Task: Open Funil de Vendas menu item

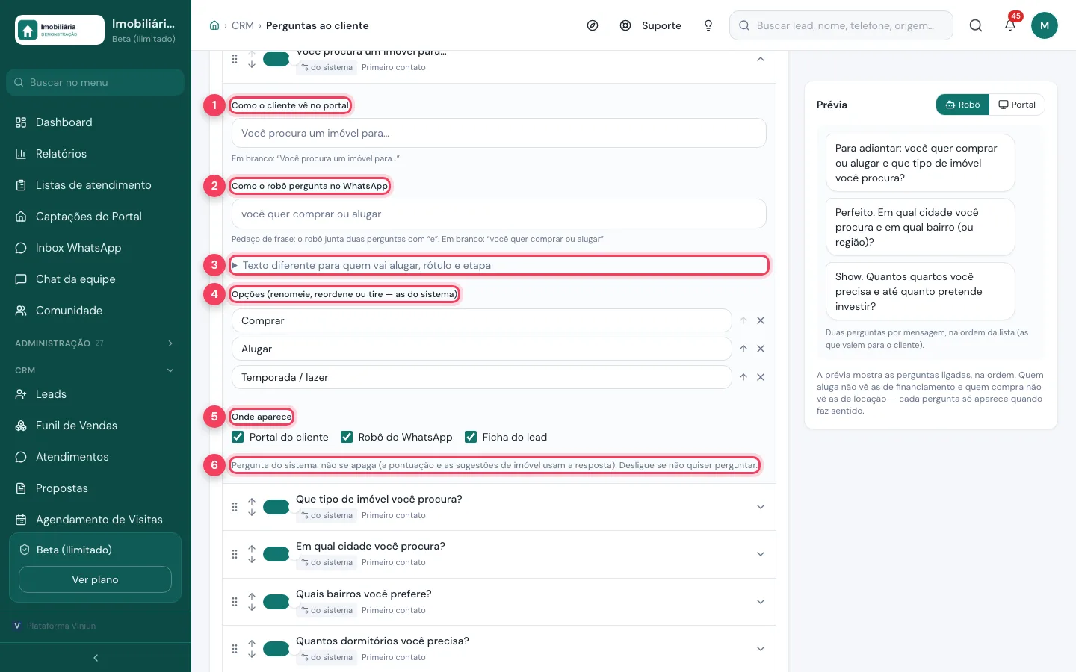Action: click(76, 426)
